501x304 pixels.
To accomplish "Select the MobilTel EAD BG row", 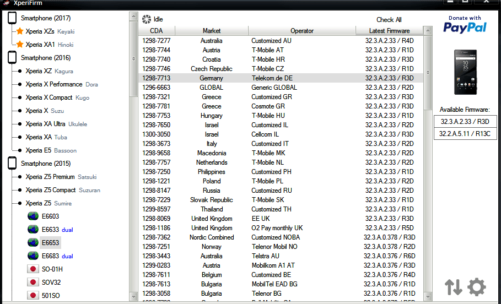I will (x=281, y=284).
